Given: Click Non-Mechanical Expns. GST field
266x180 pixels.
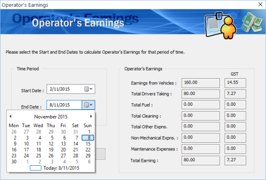Looking at the screenshot, I should [x=235, y=138].
